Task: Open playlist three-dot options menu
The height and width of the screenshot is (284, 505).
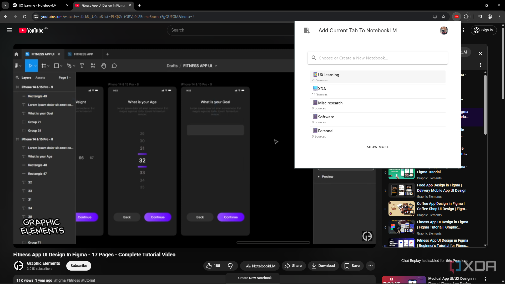Action: click(481, 65)
